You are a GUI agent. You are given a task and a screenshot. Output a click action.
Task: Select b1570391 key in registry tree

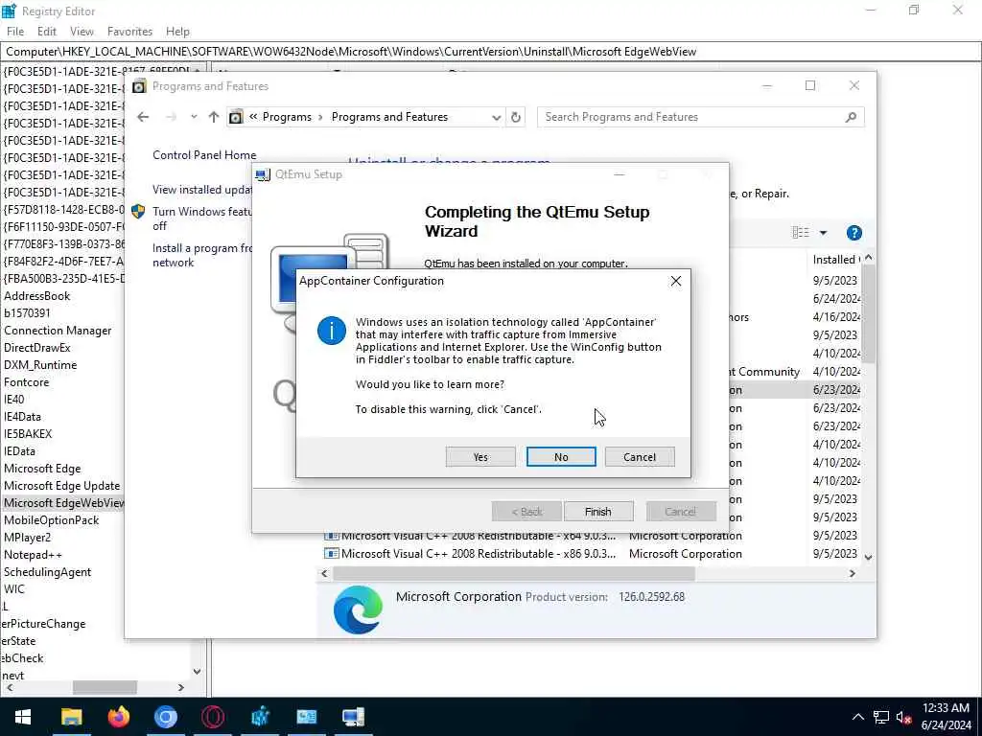[27, 313]
